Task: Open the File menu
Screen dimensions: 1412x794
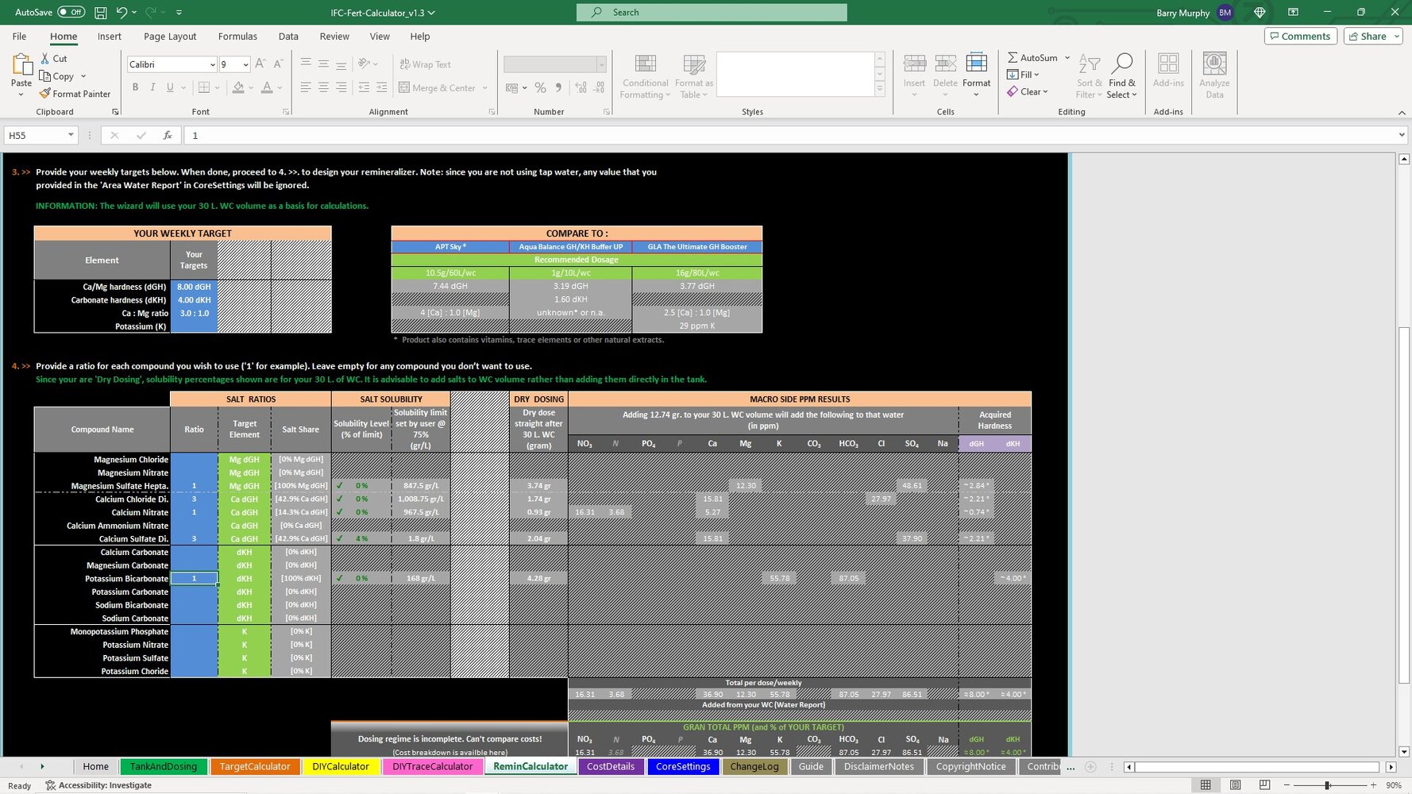Action: tap(19, 37)
